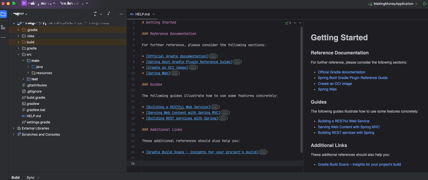This screenshot has height=180, width=428.
Task: Select .gitignore in project tree
Action: [x=34, y=91]
